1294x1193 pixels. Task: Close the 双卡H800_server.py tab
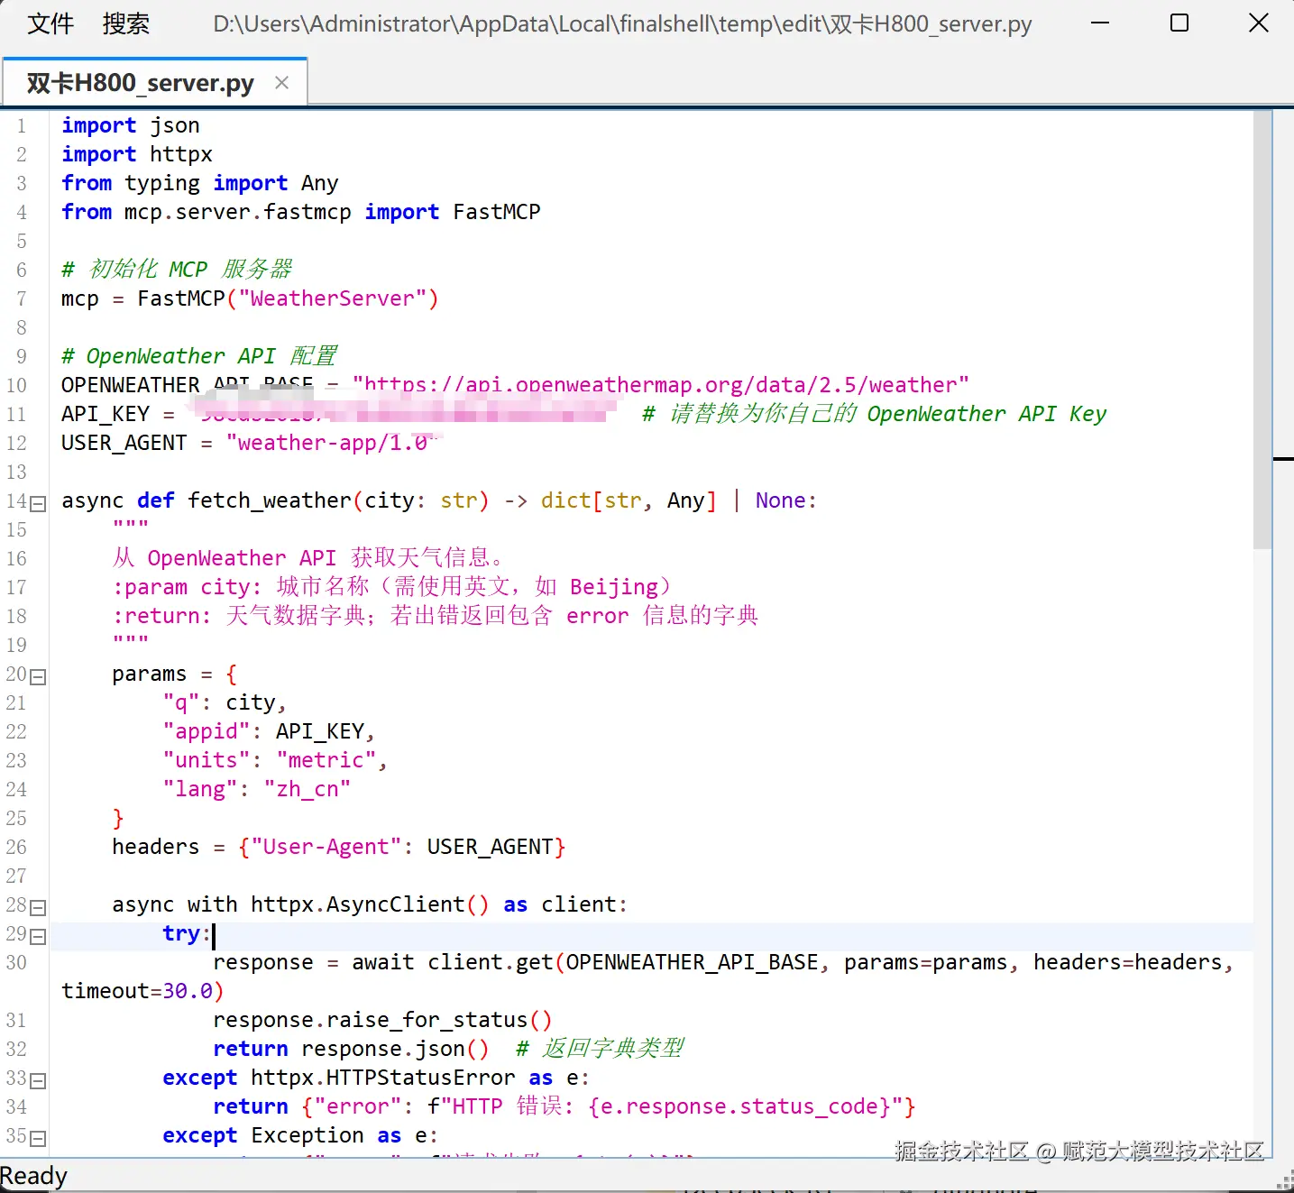pyautogui.click(x=281, y=83)
